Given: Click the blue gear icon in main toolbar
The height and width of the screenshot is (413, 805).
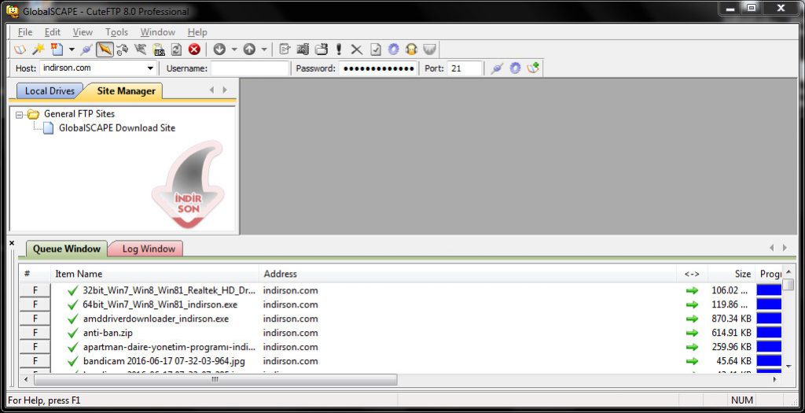Looking at the screenshot, I should coord(393,50).
